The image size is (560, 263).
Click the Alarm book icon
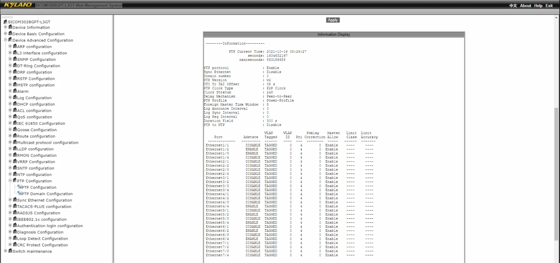tap(15, 91)
